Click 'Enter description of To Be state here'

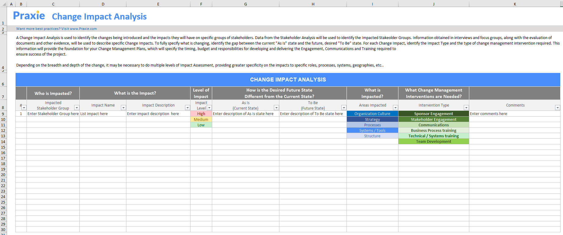[x=313, y=114]
